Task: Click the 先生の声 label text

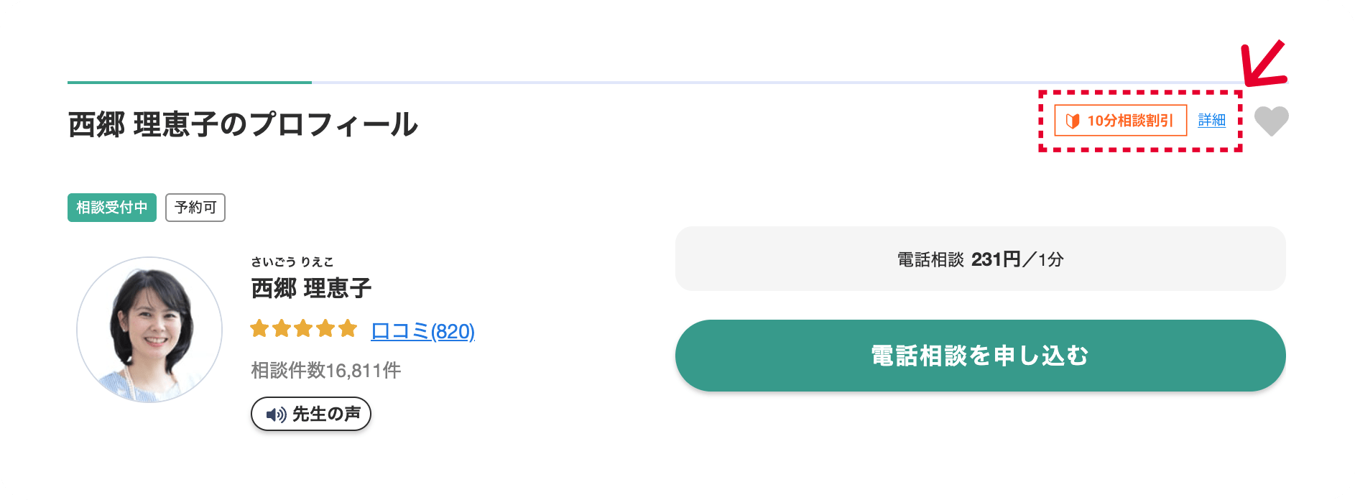Action: coord(326,415)
